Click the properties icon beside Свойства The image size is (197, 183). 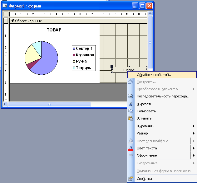(131, 179)
